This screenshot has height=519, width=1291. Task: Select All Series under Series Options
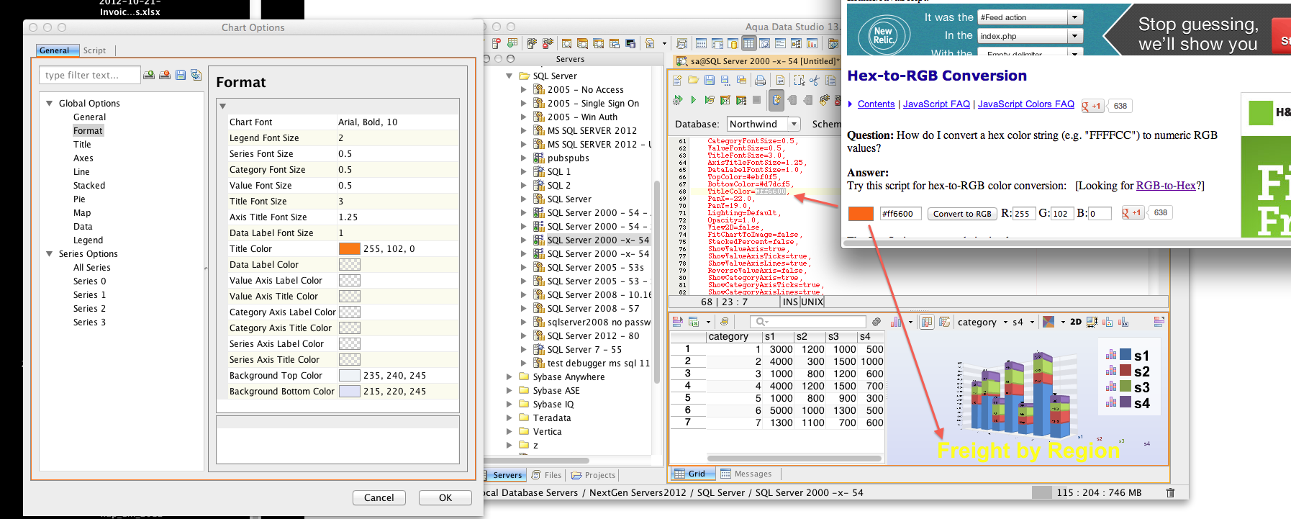(x=91, y=267)
